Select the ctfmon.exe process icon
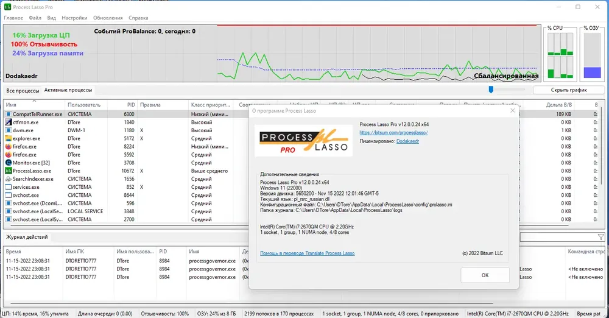 (8, 122)
